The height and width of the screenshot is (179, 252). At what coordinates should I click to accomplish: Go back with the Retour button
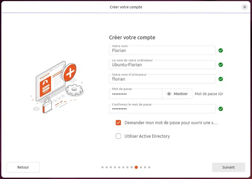pos(23,167)
